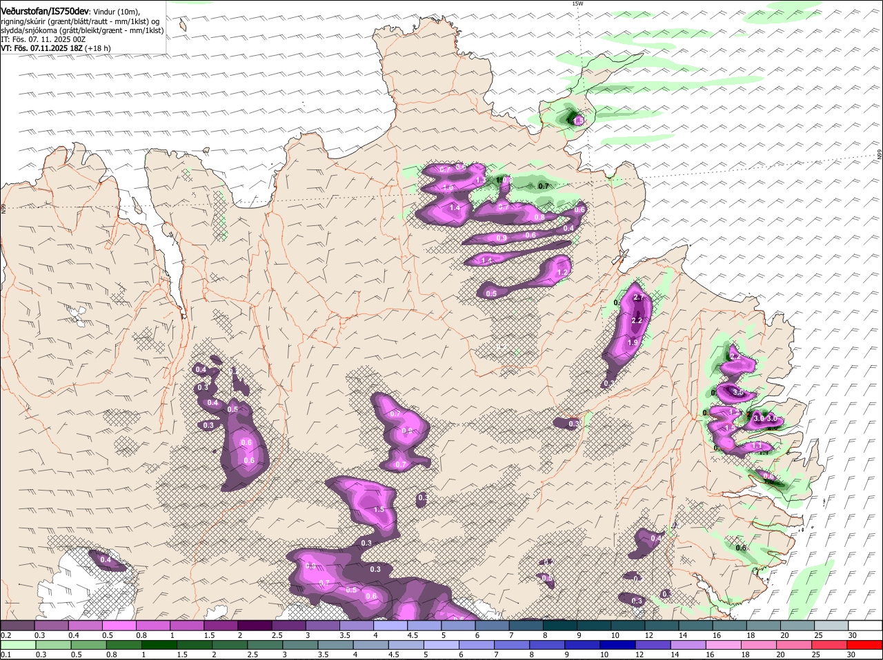Select violet swatch between 14 and 16, lower legend
Screen dimensions: 883x660
688,645
